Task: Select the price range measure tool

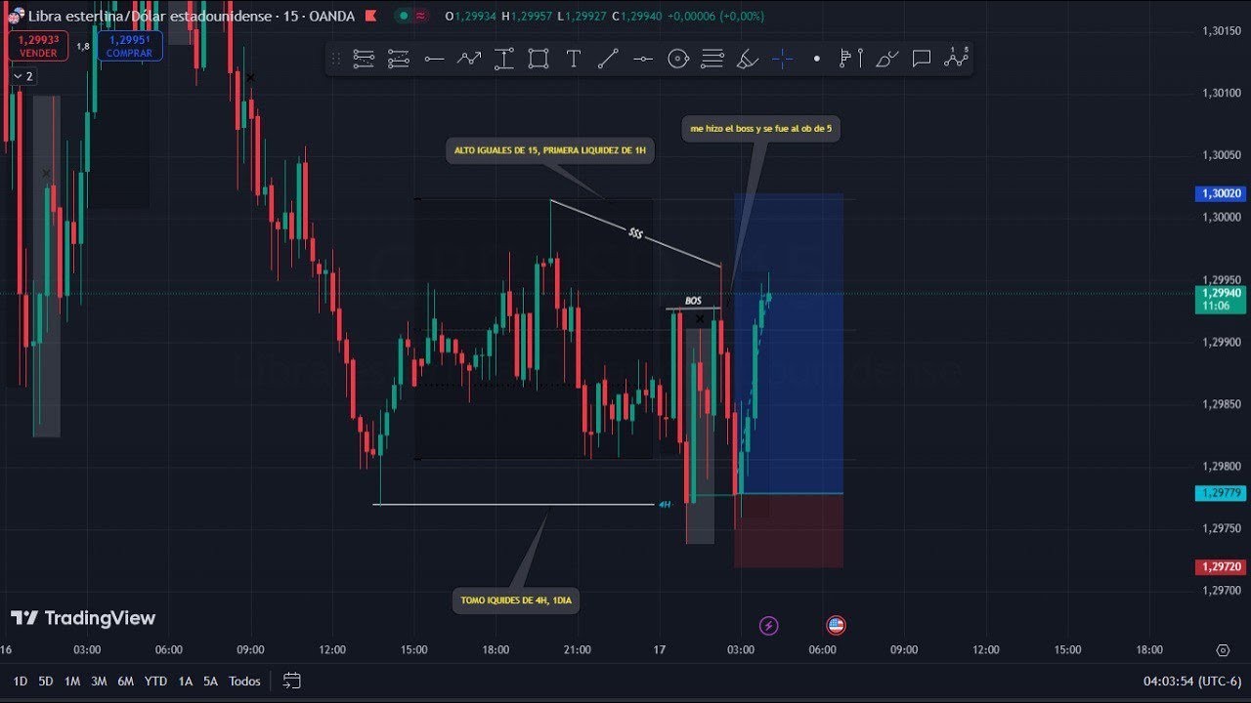Action: (x=503, y=59)
